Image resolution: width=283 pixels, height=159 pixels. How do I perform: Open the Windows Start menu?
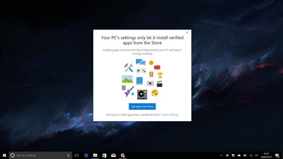point(4,155)
